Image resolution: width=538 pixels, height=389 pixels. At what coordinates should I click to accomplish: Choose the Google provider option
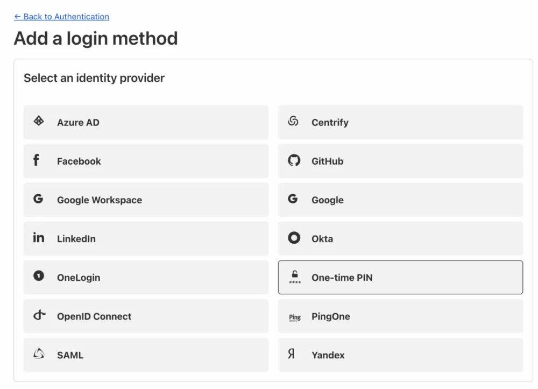(400, 200)
